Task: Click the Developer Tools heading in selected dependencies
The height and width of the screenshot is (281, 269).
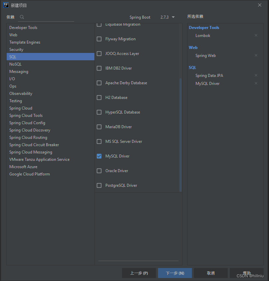Action: (x=204, y=28)
